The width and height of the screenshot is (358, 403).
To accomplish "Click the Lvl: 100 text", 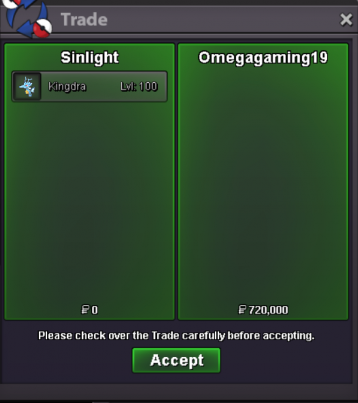I will tap(139, 87).
